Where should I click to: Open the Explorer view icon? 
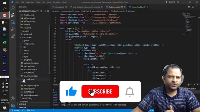tap(13, 15)
